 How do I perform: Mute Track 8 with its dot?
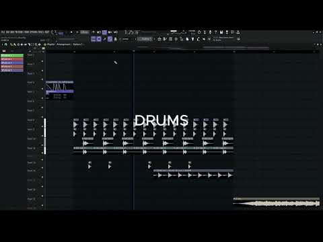click(42, 126)
